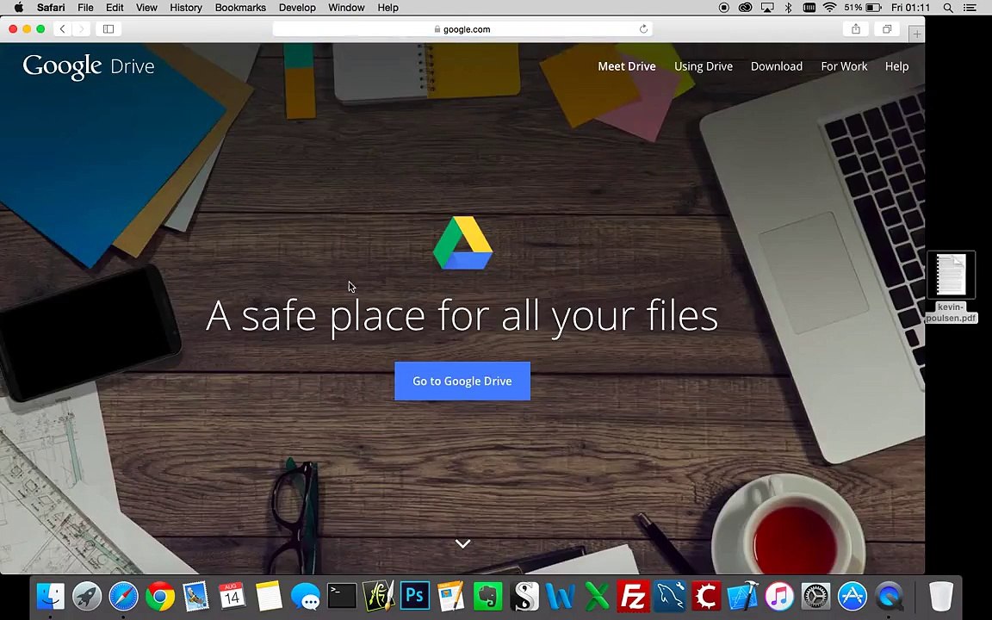Viewport: 992px width, 620px height.
Task: Open the Pages app in Dock
Action: click(451, 596)
